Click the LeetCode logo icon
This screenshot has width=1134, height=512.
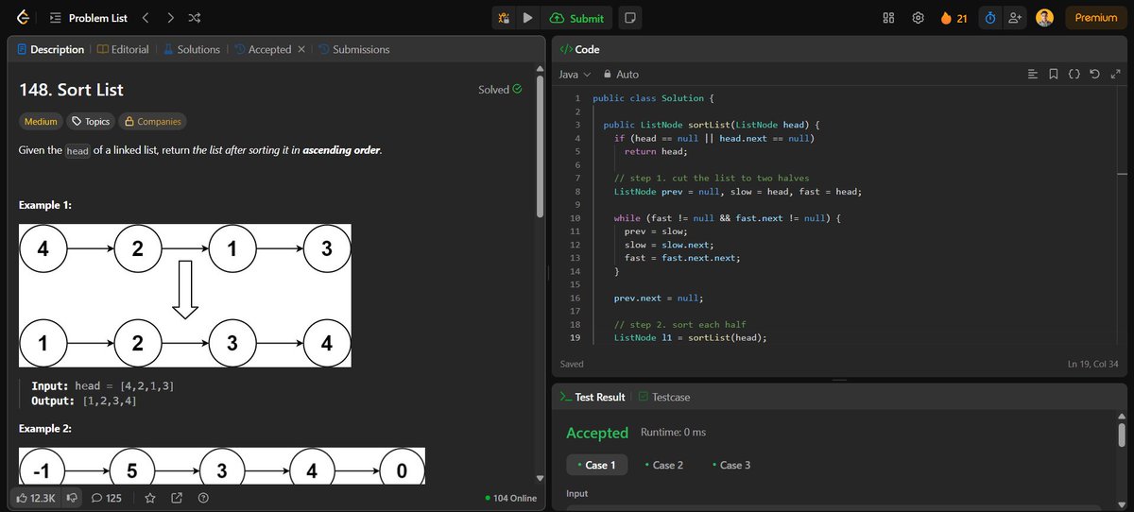(24, 17)
